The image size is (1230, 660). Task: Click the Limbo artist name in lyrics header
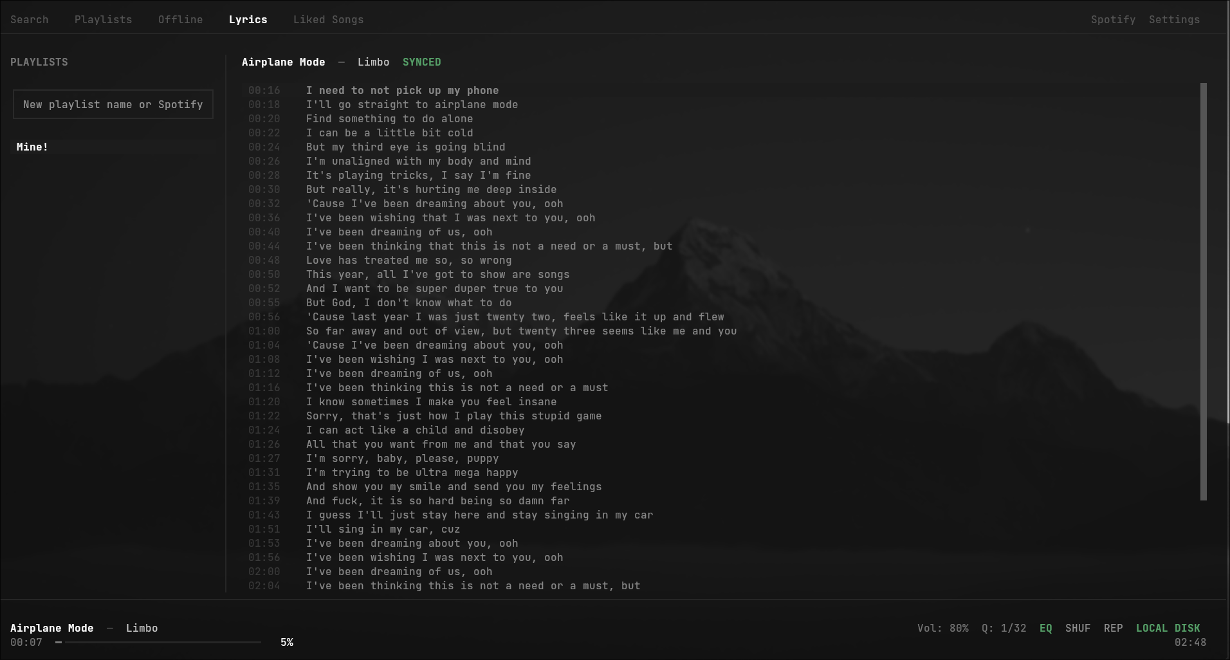pyautogui.click(x=373, y=62)
